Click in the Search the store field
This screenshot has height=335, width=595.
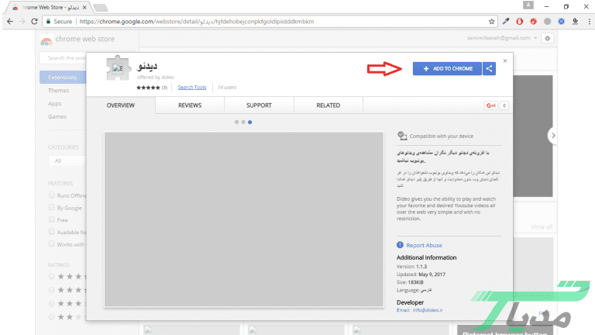point(63,57)
